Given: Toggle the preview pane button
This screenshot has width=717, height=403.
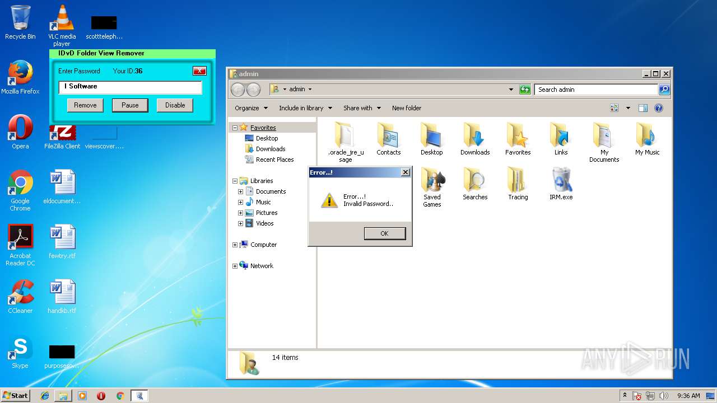Looking at the screenshot, I should (x=643, y=108).
